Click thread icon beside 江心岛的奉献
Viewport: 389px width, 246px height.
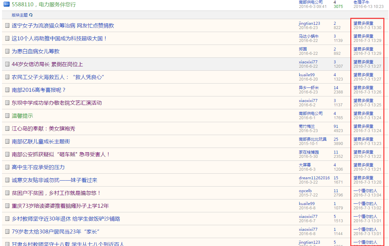click(x=7, y=128)
